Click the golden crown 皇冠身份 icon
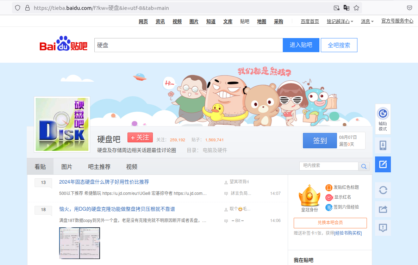This screenshot has width=418, height=265. point(310,195)
